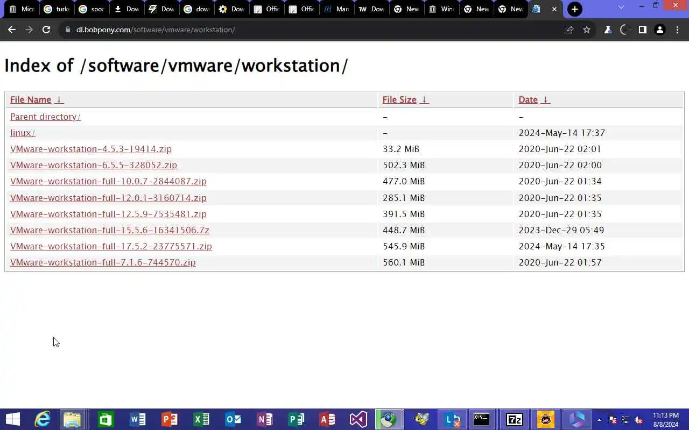This screenshot has height=430, width=689.
Task: Open the Chrome profile avatar
Action: pos(660,30)
